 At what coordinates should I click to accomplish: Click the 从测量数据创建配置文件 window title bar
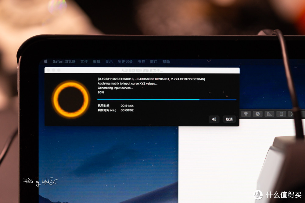[142, 70]
